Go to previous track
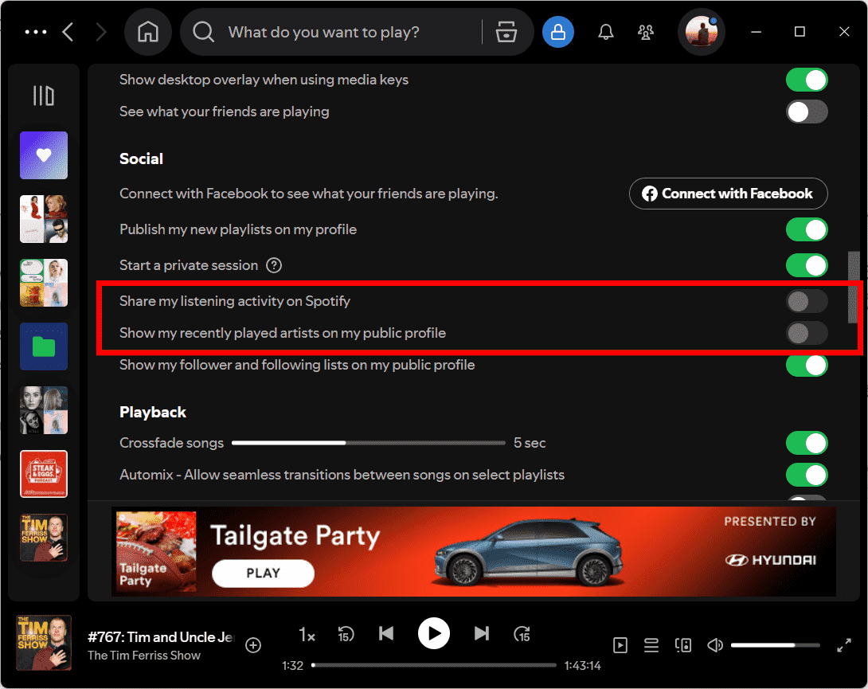This screenshot has height=689, width=868. [386, 633]
